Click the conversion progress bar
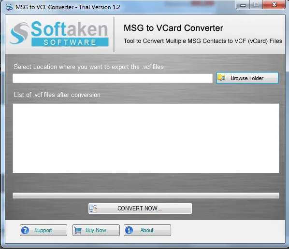Image resolution: width=289 pixels, height=249 pixels. click(146, 195)
